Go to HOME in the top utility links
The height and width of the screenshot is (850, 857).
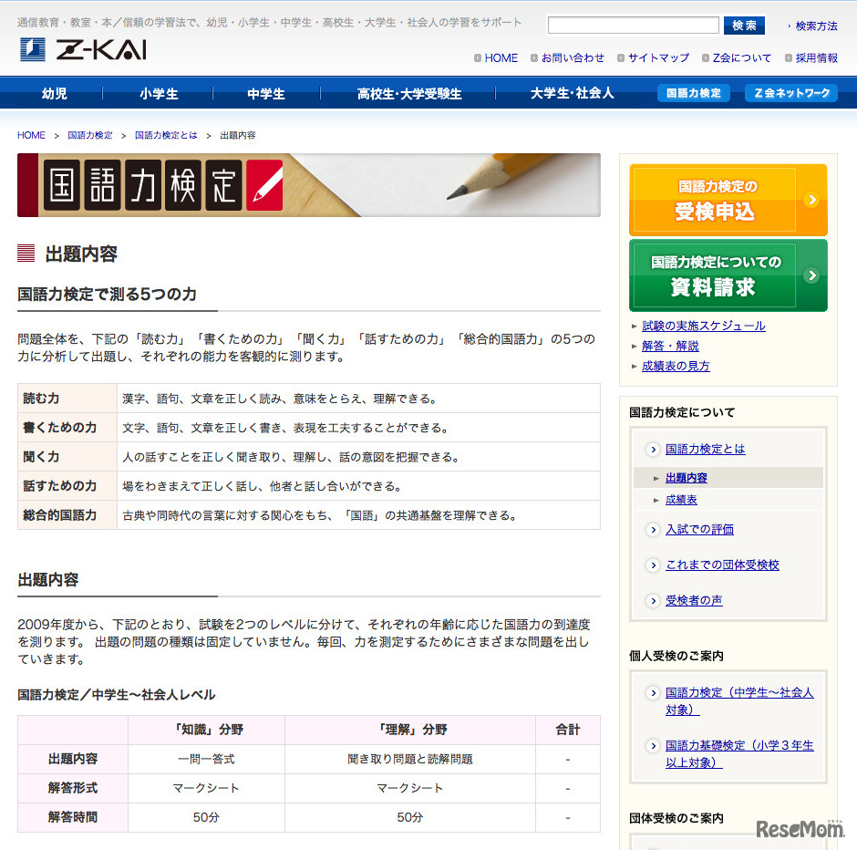[501, 58]
